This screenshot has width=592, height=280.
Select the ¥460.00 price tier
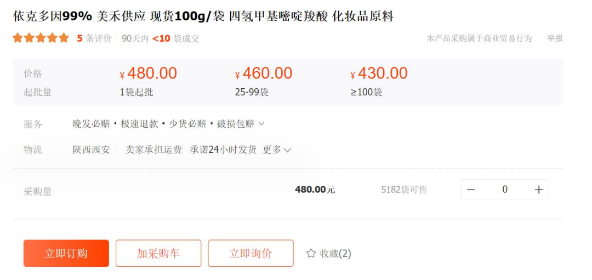coord(264,73)
